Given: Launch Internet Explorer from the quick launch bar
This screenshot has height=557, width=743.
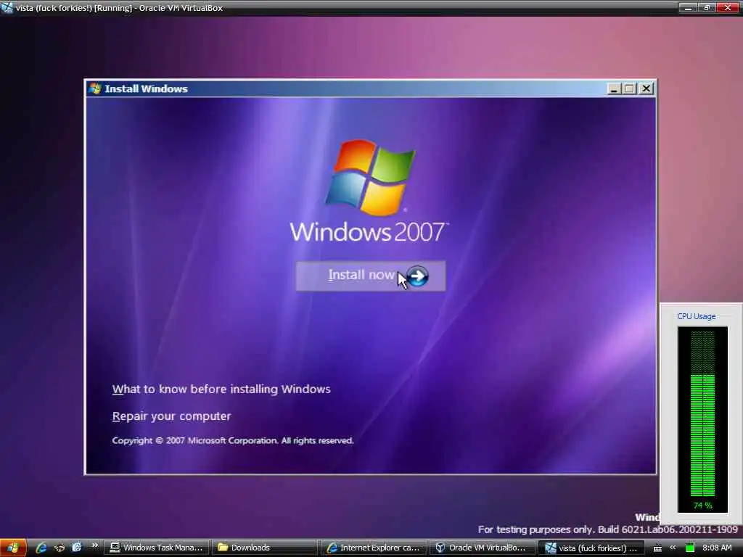Looking at the screenshot, I should (41, 548).
